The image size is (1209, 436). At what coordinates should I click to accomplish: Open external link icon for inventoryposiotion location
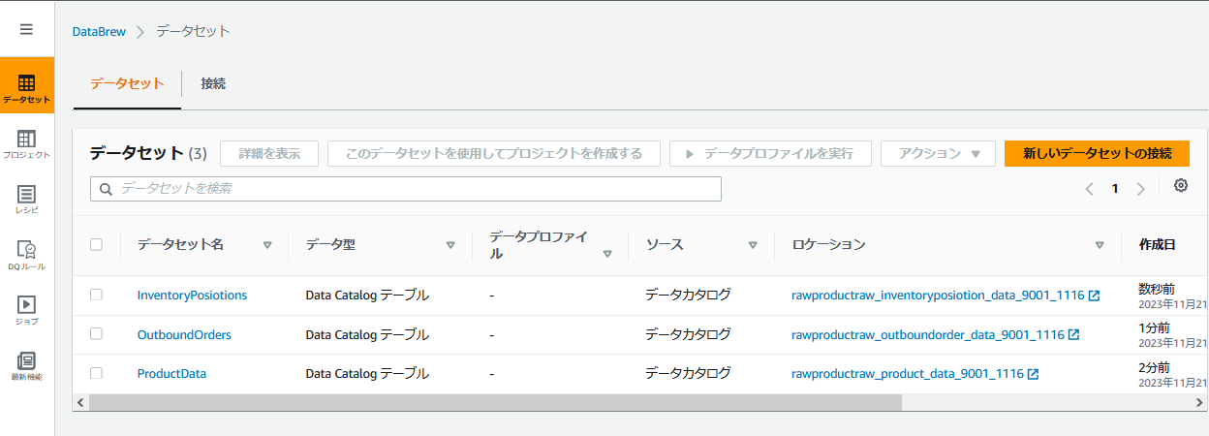point(1094,296)
